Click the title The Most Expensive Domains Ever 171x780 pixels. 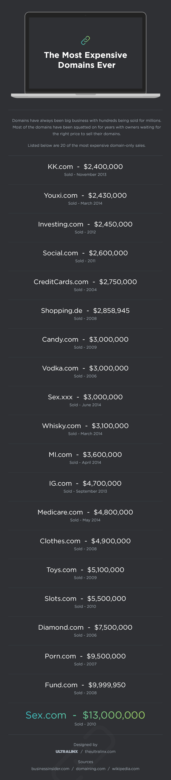pyautogui.click(x=86, y=60)
